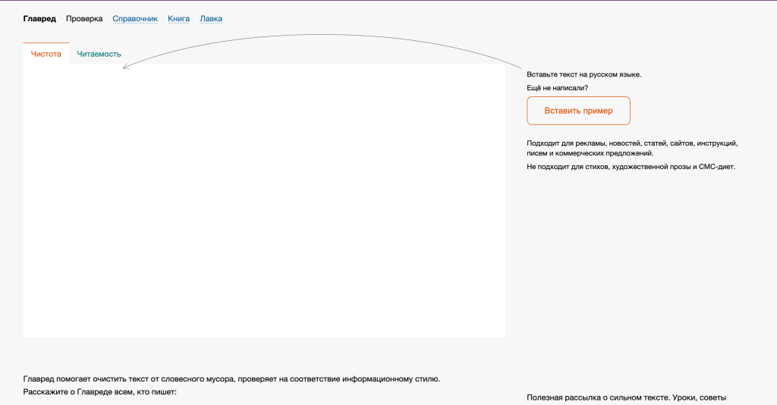Click the line 'Расскажите о Главреде всем, кто пишет:'
The height and width of the screenshot is (405, 777).
(99, 392)
